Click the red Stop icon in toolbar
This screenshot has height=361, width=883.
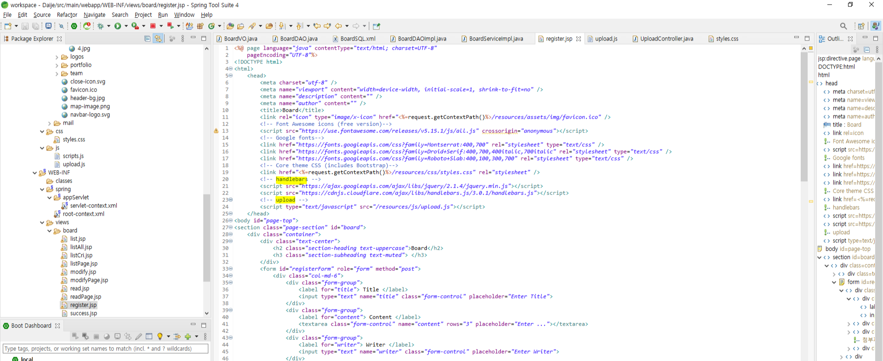click(153, 26)
